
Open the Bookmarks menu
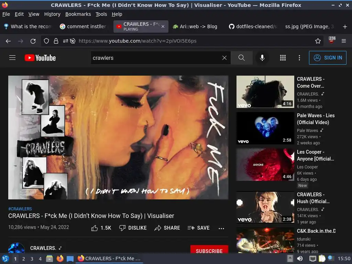coord(78,14)
